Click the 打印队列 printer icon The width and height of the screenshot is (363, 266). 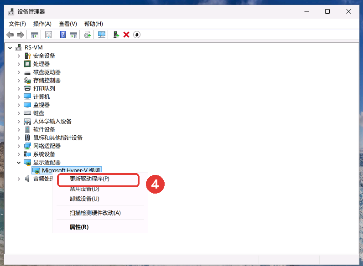point(27,88)
